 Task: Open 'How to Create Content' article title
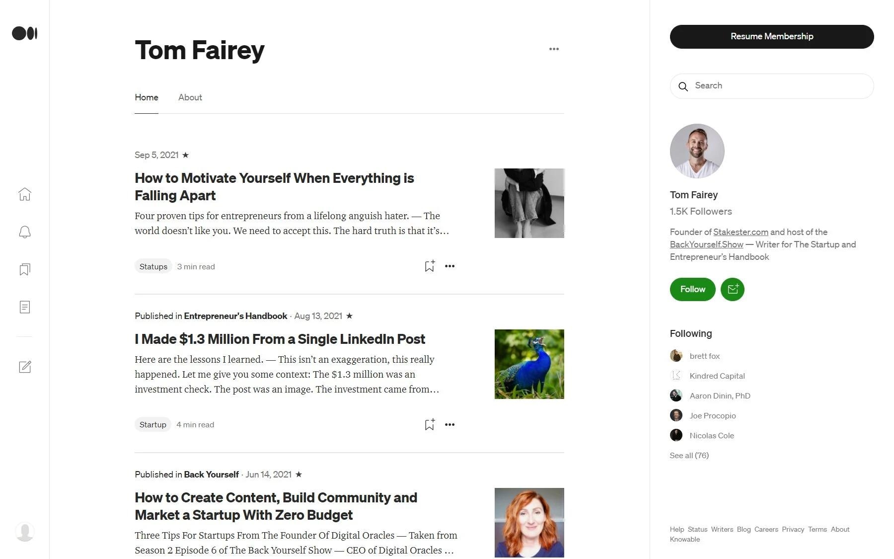coord(276,506)
